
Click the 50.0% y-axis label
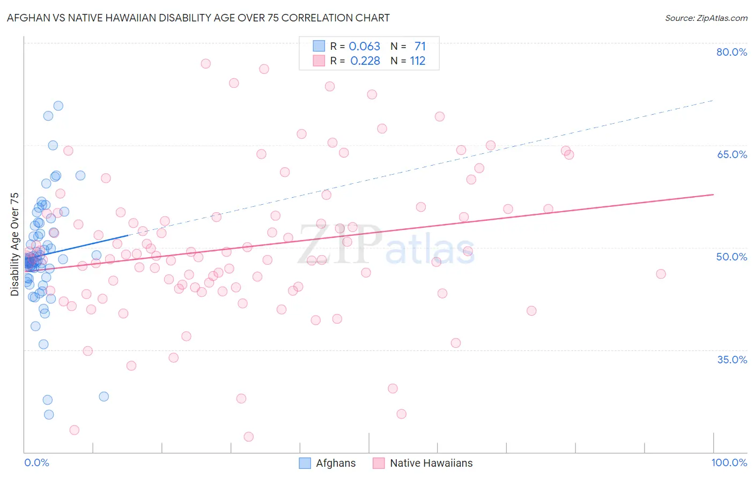tap(731, 257)
